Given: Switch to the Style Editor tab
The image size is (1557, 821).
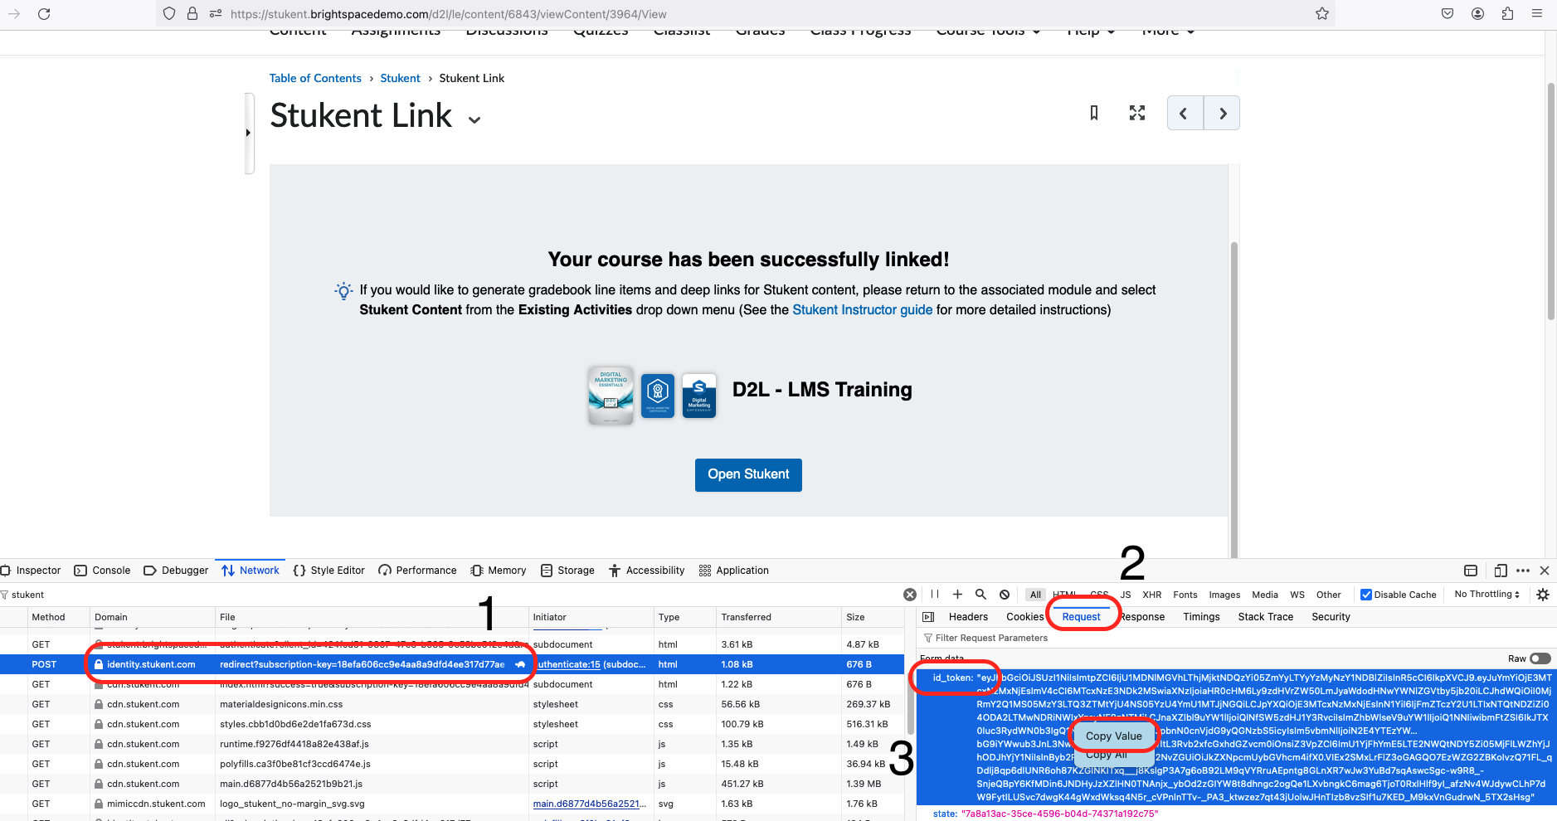Looking at the screenshot, I should pyautogui.click(x=329, y=571).
